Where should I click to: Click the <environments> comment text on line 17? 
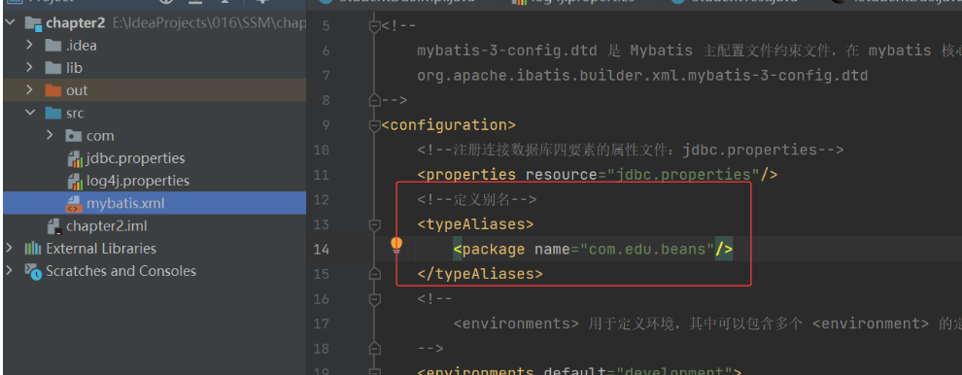pyautogui.click(x=516, y=324)
